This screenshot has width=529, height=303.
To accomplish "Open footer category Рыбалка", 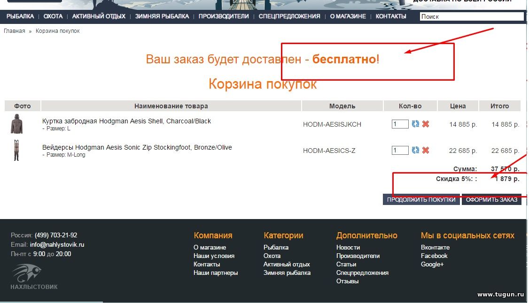I will pos(276,248).
